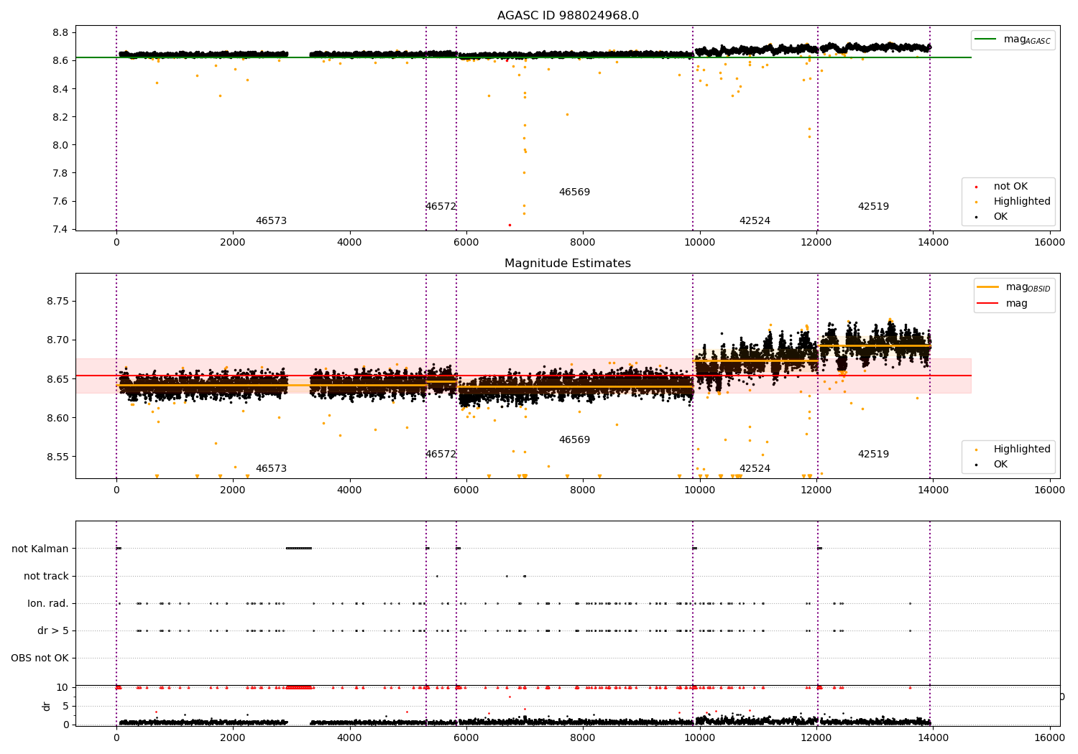
Task: Click the 16000 x-tick under the top plot
Action: (1049, 243)
